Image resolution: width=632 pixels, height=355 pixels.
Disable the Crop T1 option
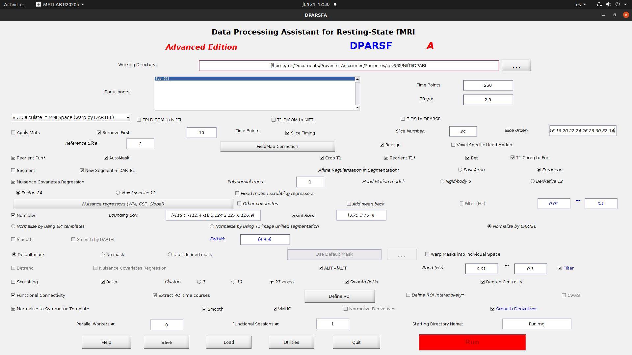click(x=322, y=158)
